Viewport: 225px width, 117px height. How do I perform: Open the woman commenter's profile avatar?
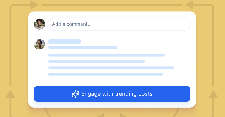point(39,44)
